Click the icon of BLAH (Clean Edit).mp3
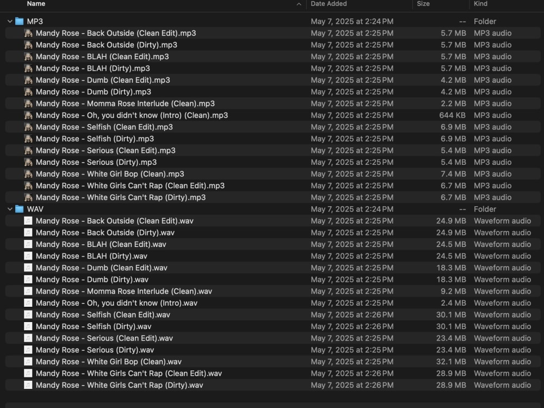The height and width of the screenshot is (408, 544). click(x=28, y=57)
